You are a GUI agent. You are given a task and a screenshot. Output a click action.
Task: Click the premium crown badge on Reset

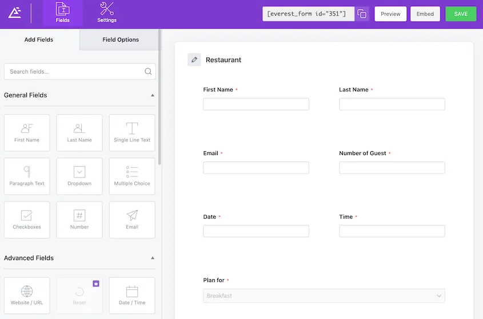(96, 284)
